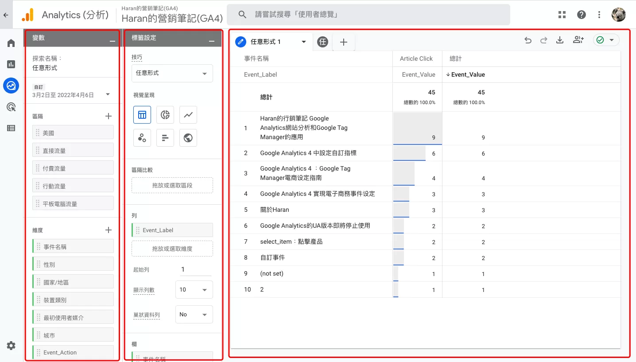Select the 平板電腦流量 segment chip

[73, 204]
